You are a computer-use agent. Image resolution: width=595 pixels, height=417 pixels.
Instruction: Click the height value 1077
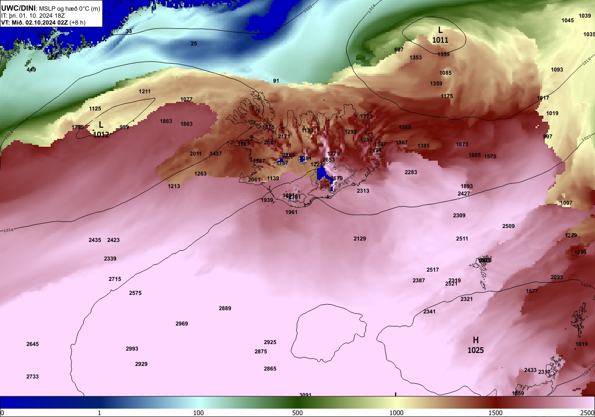(186, 99)
